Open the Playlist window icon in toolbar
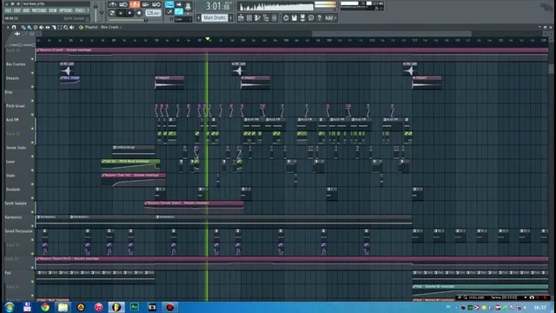Viewport: 556px width, 313px height. (241, 17)
